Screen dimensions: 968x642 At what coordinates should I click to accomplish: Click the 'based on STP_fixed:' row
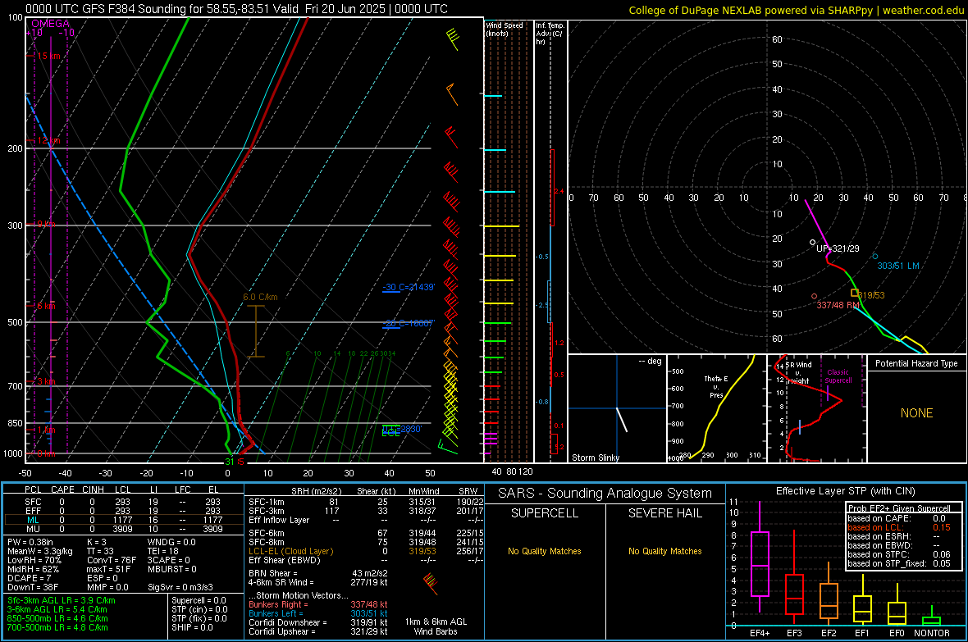[899, 563]
